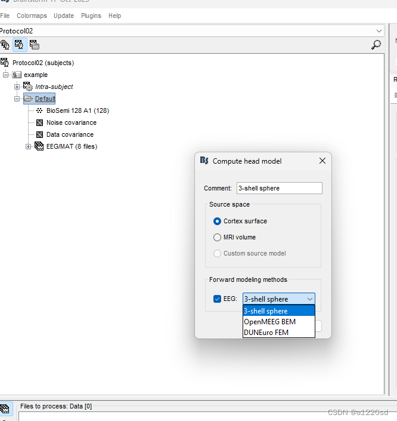
Task: Choose DUNEuro FEM from list
Action: [x=279, y=333]
